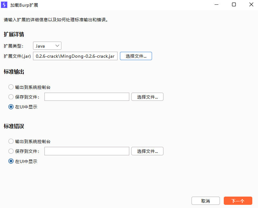Image resolution: width=258 pixels, height=208 pixels.
Task: Click the 扩展类型 dropdown arrow chevron
Action: (x=57, y=46)
